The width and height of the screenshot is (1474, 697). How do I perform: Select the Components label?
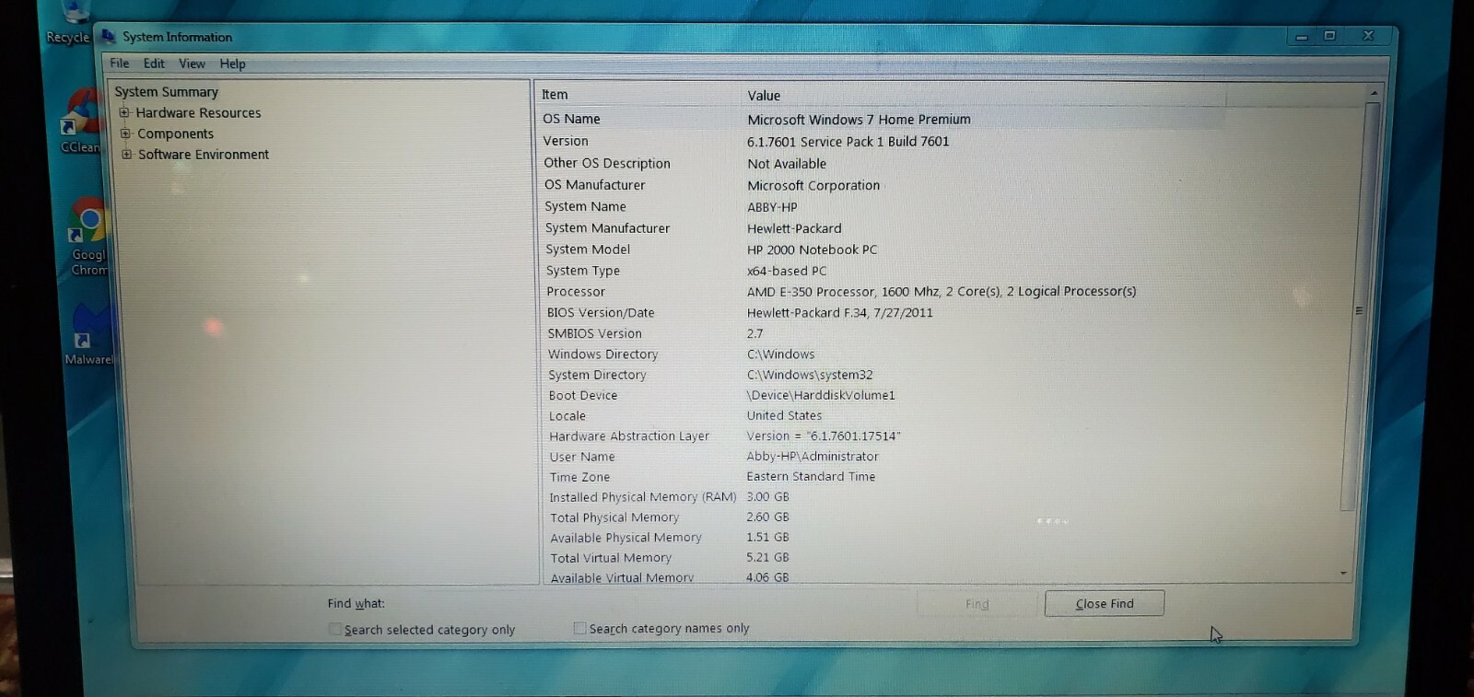click(x=175, y=134)
